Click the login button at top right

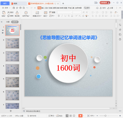click(x=105, y=3)
